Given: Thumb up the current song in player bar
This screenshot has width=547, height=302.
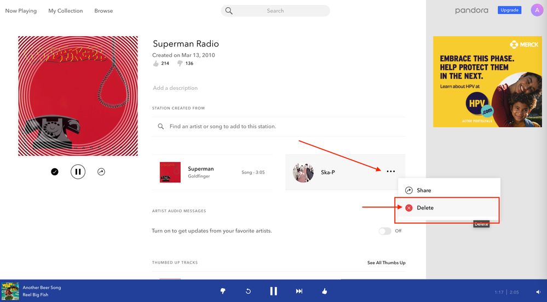Looking at the screenshot, I should (325, 291).
